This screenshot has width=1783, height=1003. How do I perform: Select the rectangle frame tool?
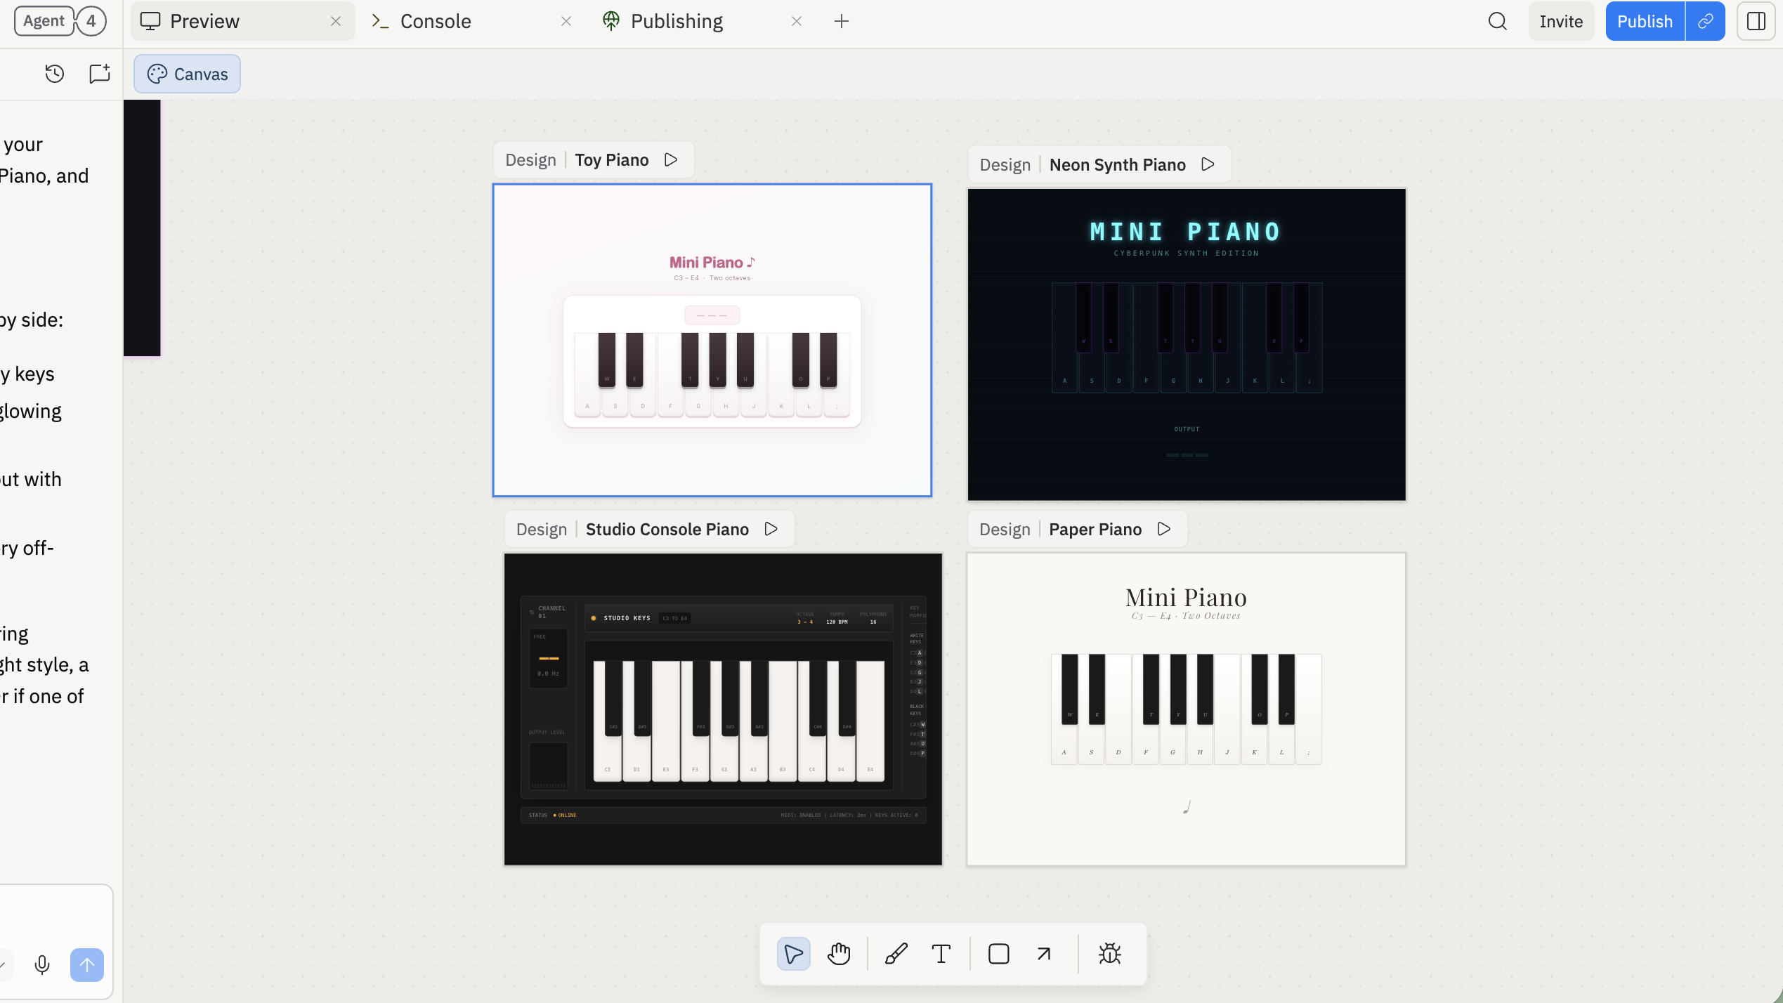[x=998, y=954]
